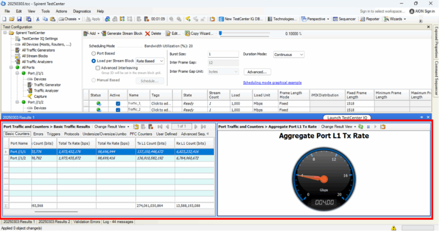Open the Rate Based dropdown
Image resolution: width=439 pixels, height=231 pixels.
pyautogui.click(x=150, y=61)
